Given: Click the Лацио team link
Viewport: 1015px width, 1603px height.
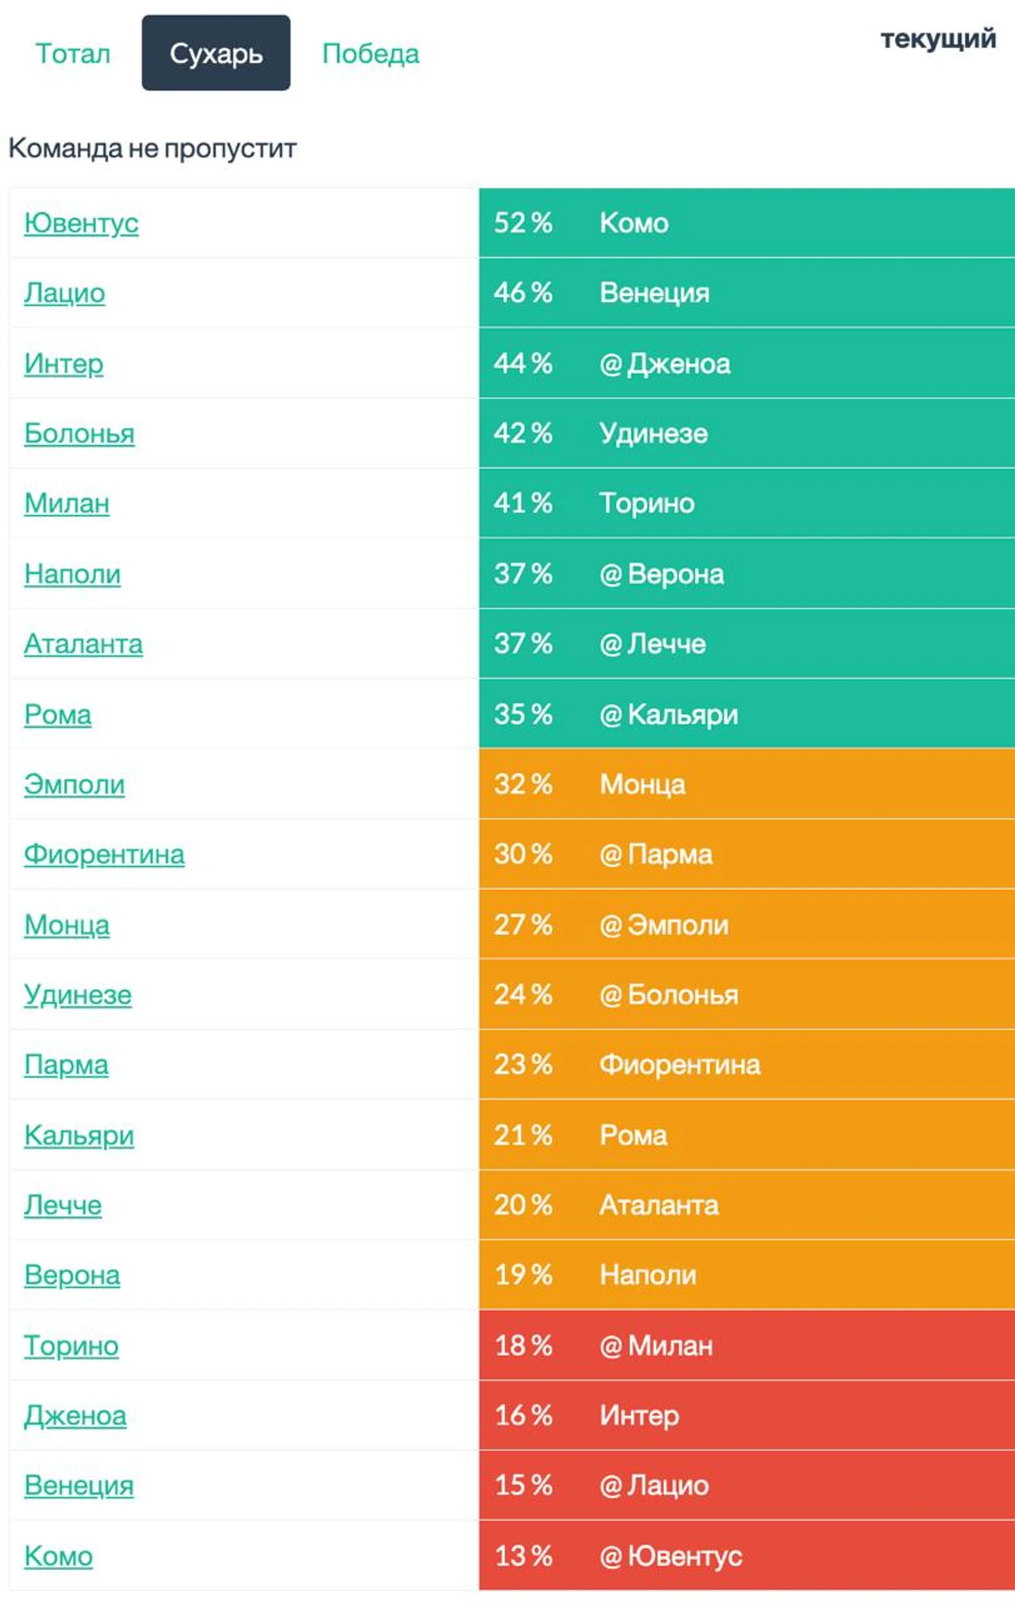Looking at the screenshot, I should pyautogui.click(x=65, y=293).
